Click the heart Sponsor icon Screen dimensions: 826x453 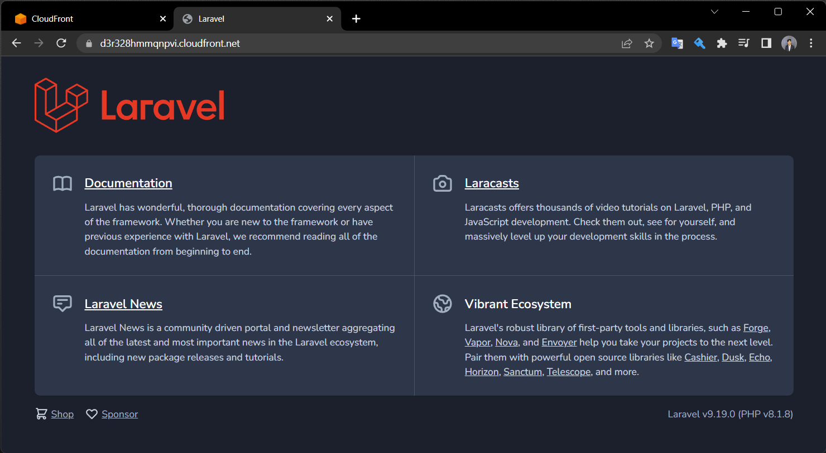(x=92, y=414)
